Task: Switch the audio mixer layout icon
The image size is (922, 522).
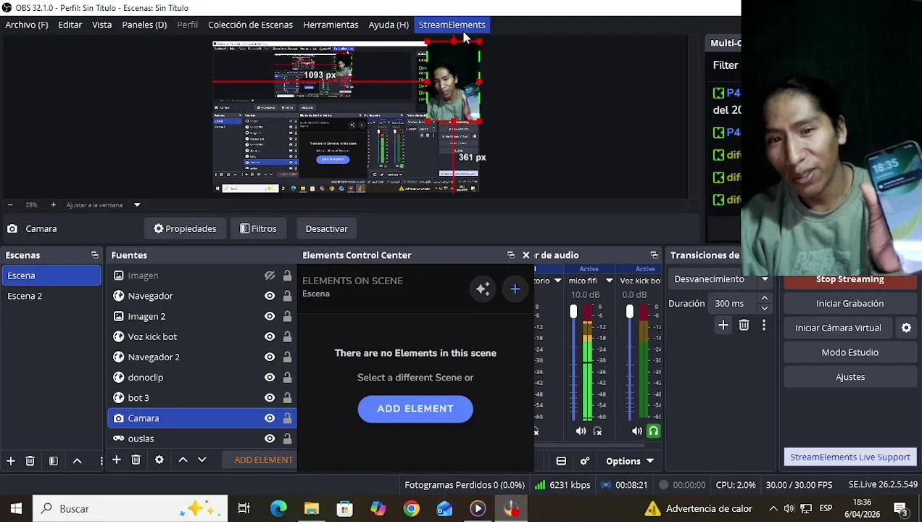Action: pos(561,461)
